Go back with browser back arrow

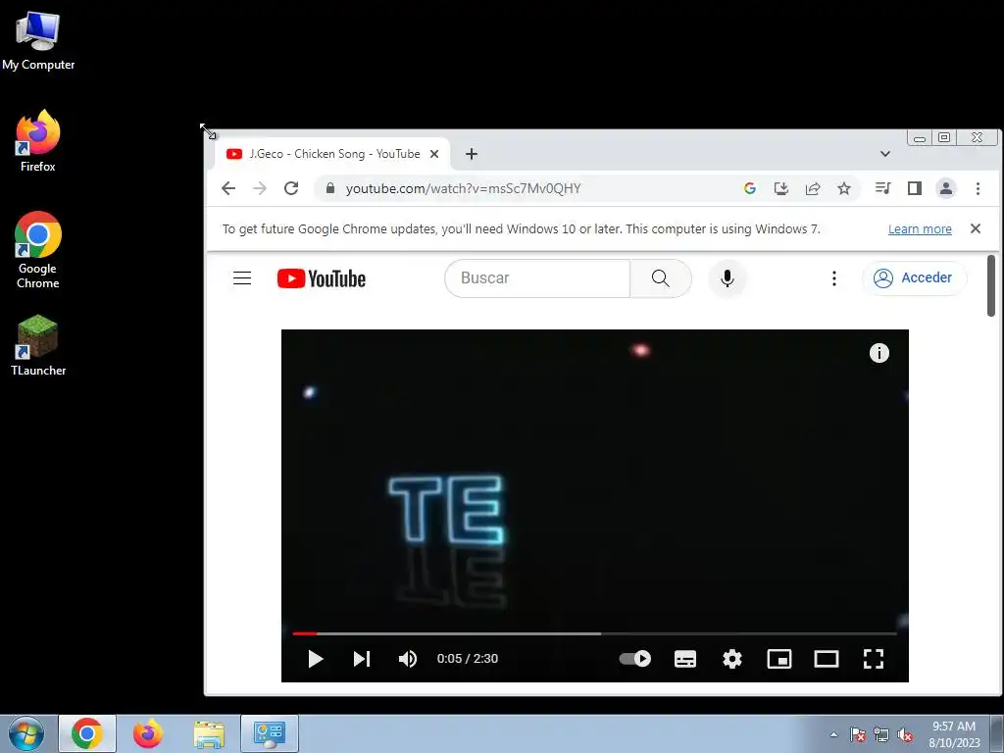228,188
